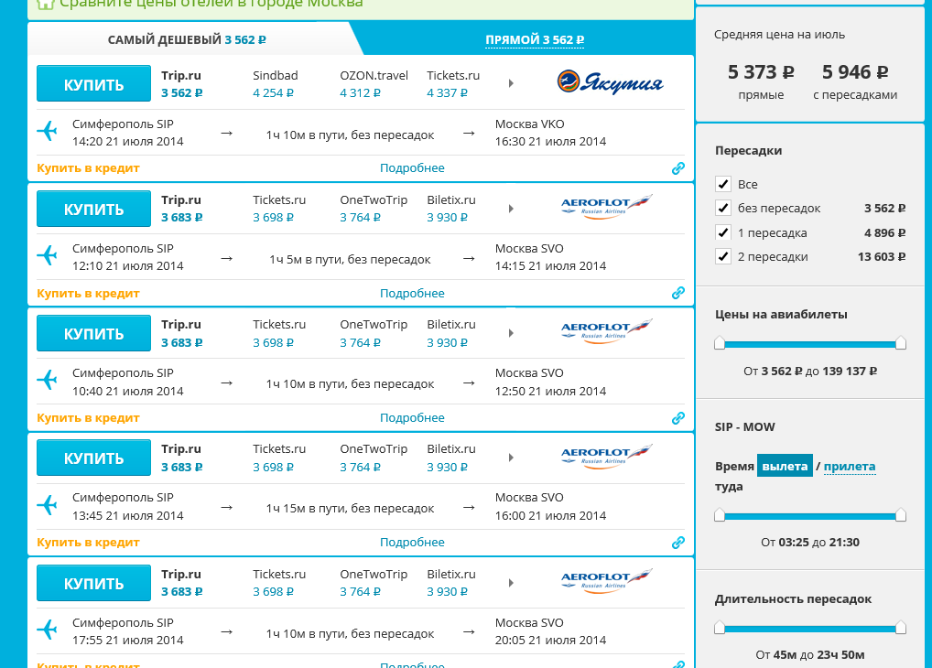
Task: Click the link icon for the 10:40 flight
Action: click(677, 418)
